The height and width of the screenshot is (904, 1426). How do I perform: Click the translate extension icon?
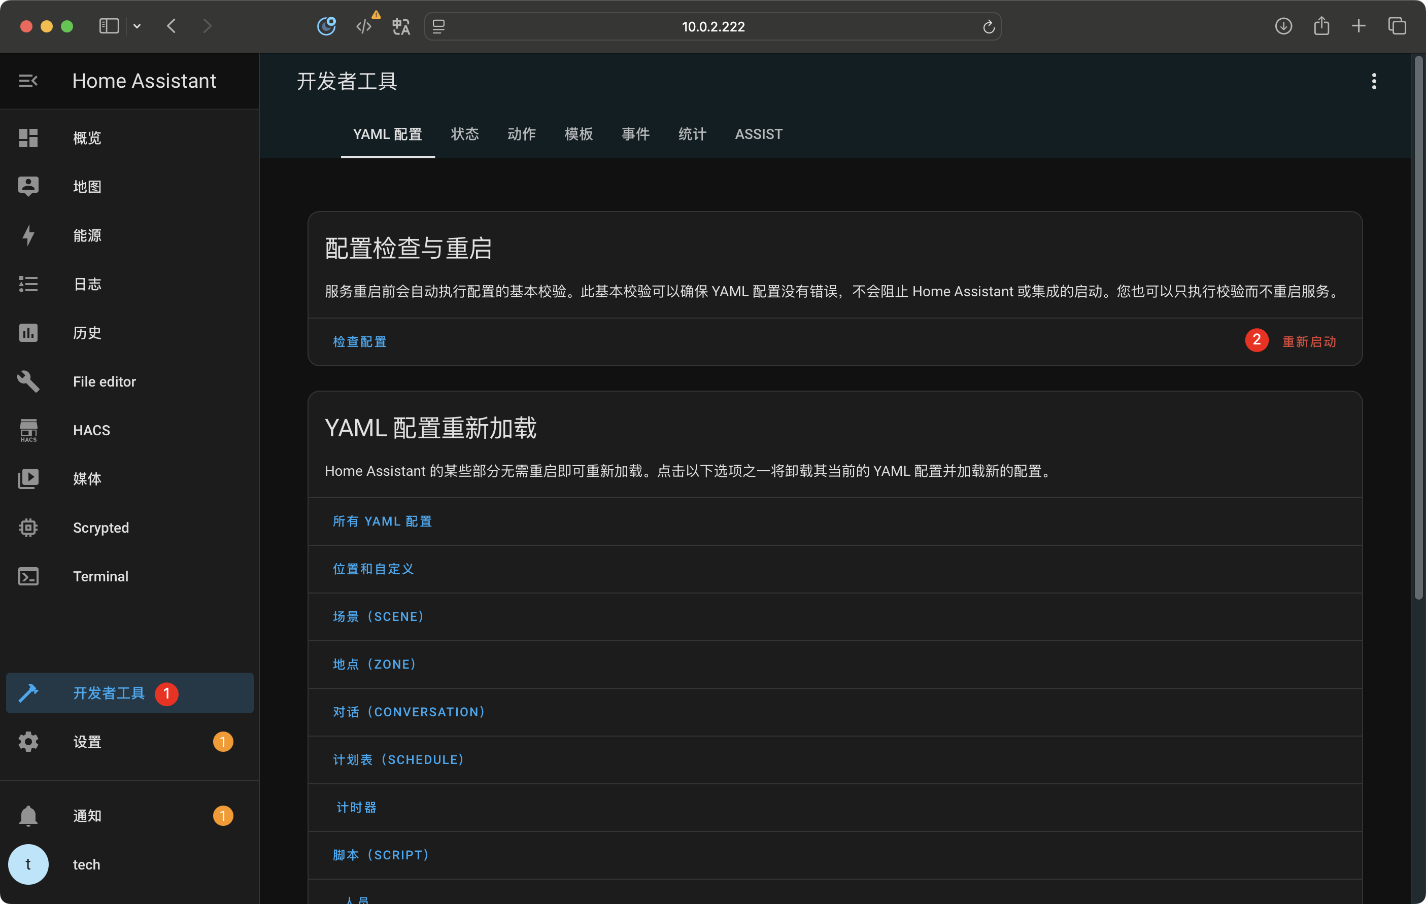pyautogui.click(x=401, y=26)
